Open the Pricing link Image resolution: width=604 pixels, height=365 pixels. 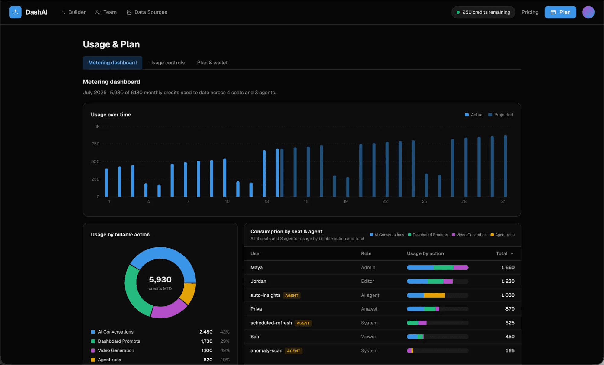pyautogui.click(x=530, y=12)
